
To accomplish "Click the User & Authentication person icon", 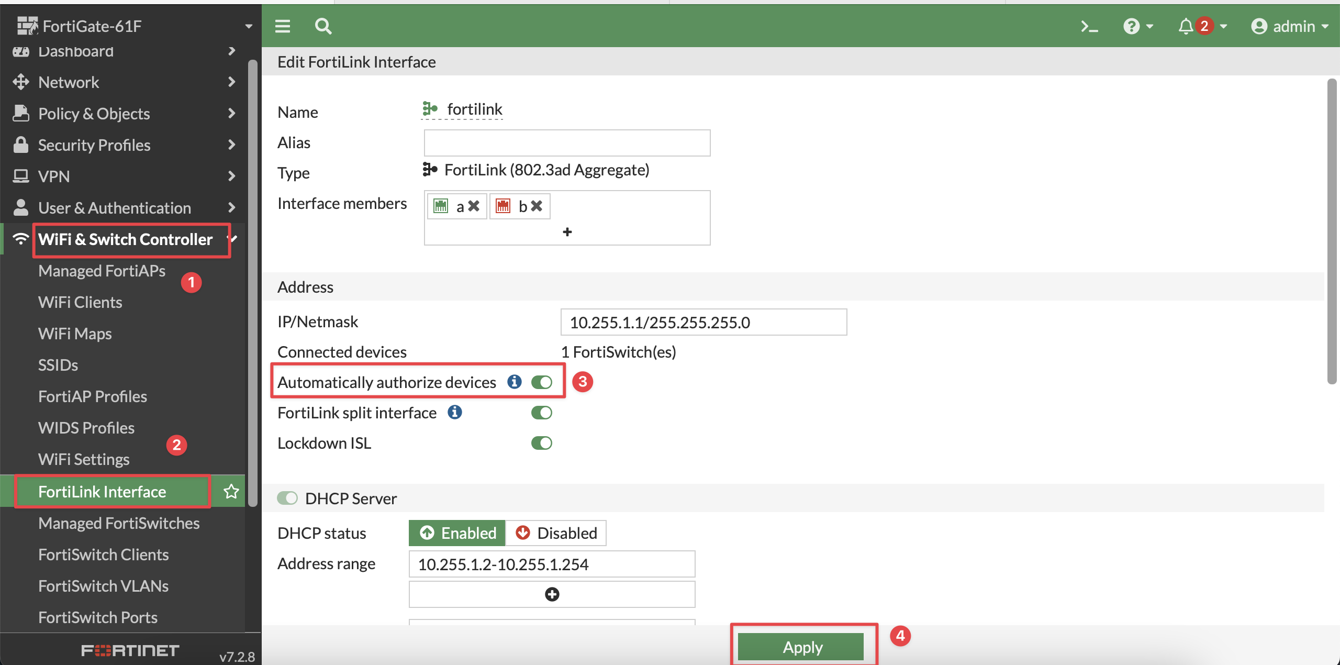I will (x=21, y=207).
